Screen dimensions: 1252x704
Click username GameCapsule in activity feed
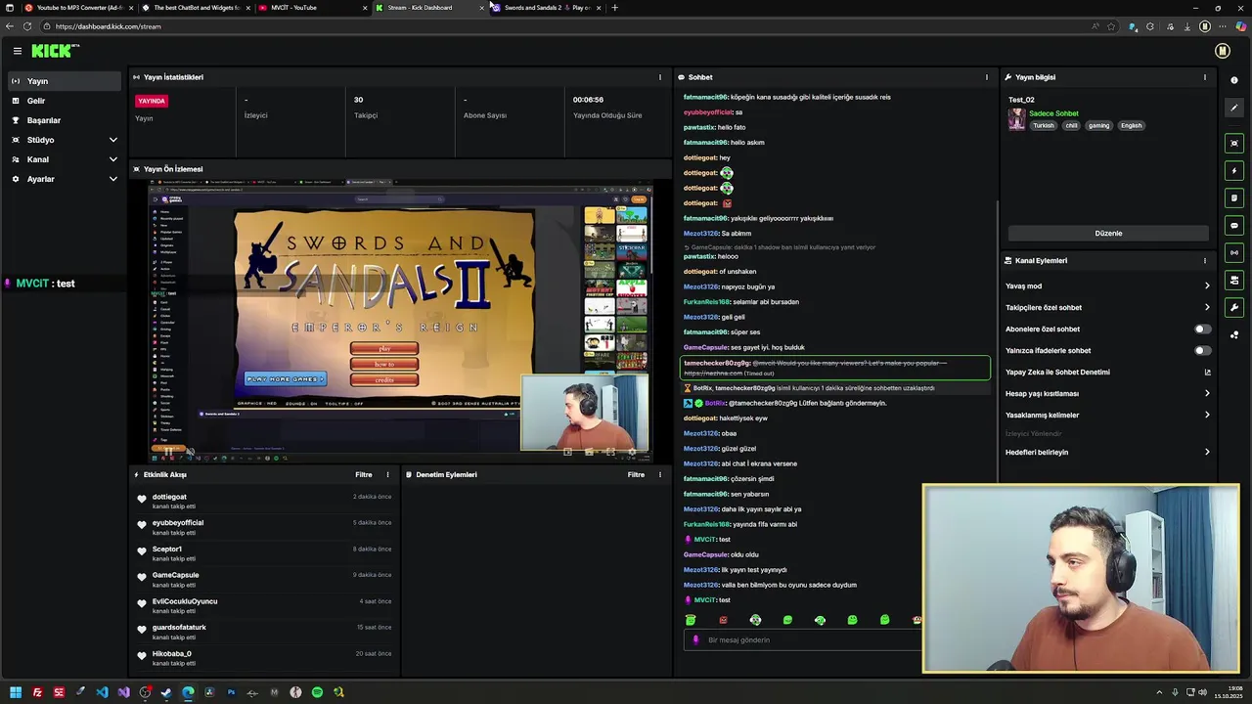175,575
